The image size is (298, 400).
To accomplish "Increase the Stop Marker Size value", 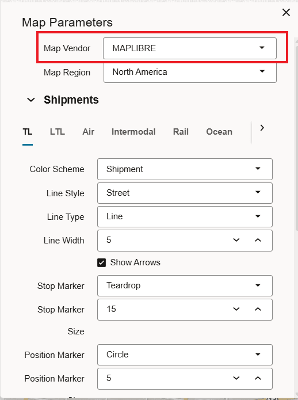I will [x=258, y=309].
